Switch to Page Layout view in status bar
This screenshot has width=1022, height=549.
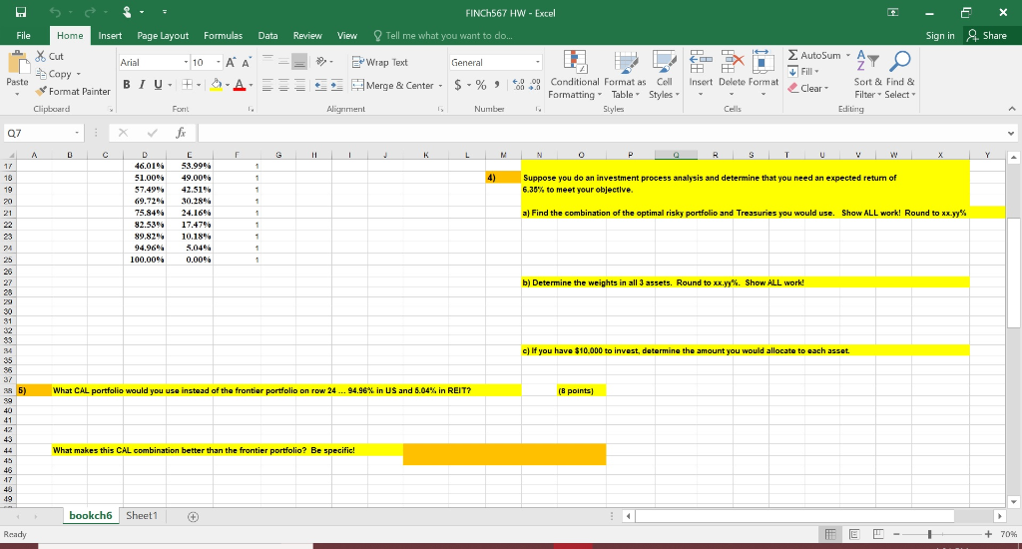[x=854, y=535]
